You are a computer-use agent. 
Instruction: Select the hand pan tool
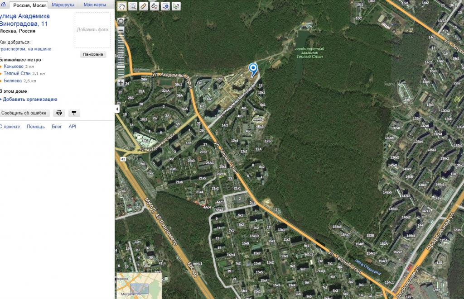tap(122, 6)
